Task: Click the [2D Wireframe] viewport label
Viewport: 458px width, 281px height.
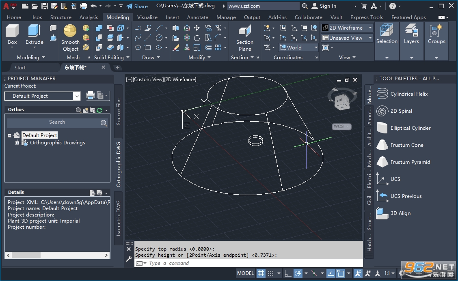Action: click(180, 79)
